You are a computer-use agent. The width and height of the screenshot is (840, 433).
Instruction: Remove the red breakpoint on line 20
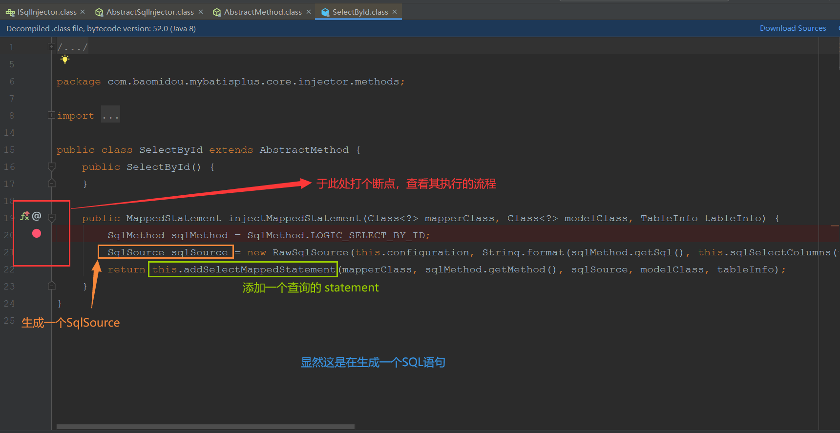(x=37, y=233)
